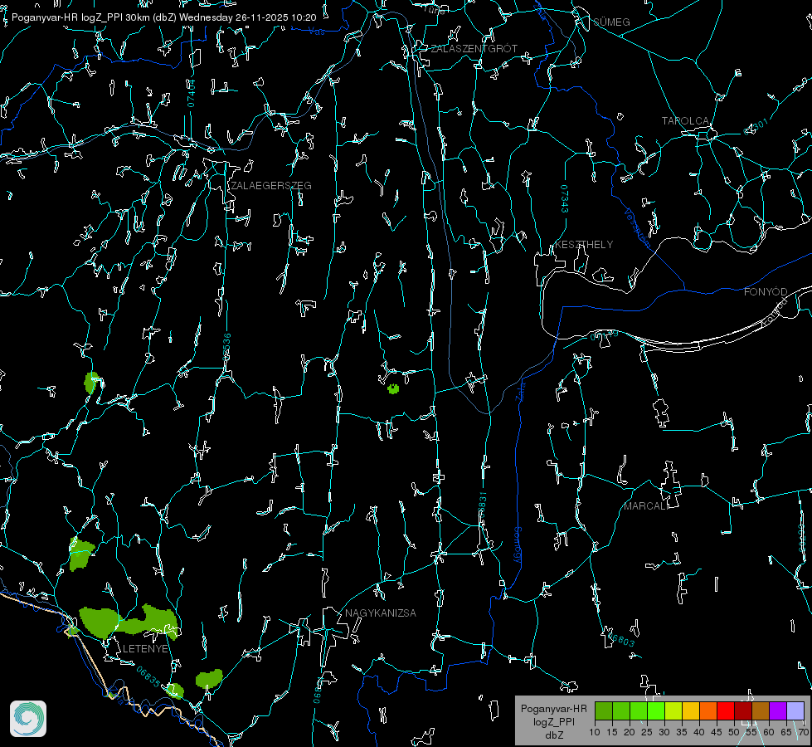812x747 pixels.
Task: Click the legend unit label dbZ
Action: [x=553, y=735]
